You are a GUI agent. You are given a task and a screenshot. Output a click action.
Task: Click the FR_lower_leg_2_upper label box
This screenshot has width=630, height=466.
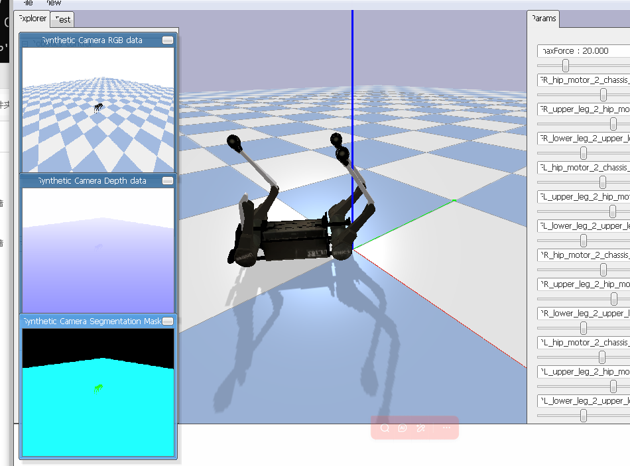coord(584,139)
